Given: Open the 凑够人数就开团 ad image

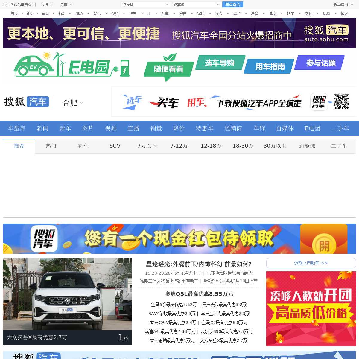Looking at the screenshot, I should 311,309.
